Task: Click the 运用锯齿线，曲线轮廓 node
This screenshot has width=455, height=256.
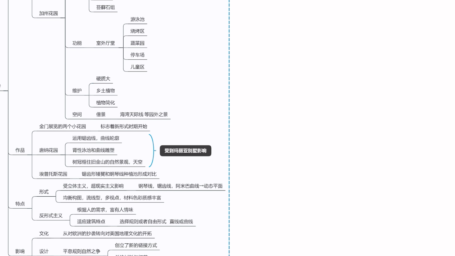Action: tap(96, 138)
